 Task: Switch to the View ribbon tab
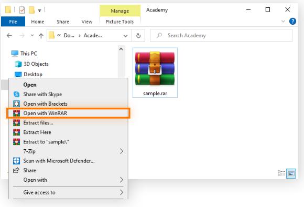[x=87, y=22]
